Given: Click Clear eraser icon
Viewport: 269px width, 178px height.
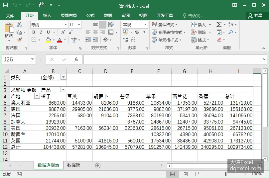Looking at the screenshot, I should click(x=219, y=40).
